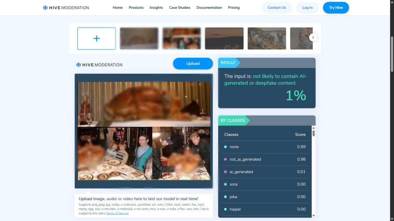
Task: Click the teal marker beside 'none' class
Action: click(x=225, y=147)
